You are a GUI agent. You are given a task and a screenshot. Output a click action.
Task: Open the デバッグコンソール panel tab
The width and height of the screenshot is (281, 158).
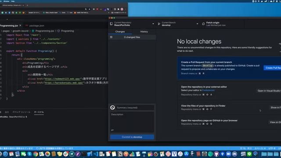[x=22, y=112]
